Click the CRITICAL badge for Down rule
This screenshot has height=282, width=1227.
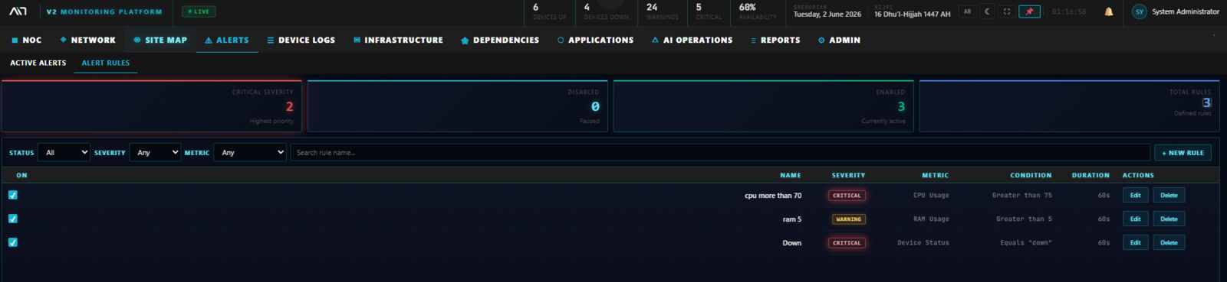[847, 243]
